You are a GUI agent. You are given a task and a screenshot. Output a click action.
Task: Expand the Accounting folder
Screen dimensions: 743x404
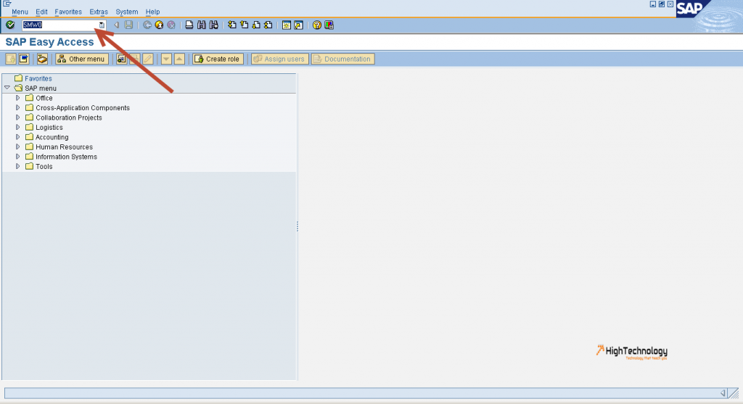18,137
